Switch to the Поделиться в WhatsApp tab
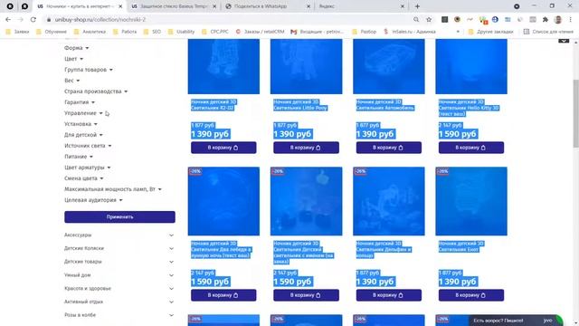This screenshot has height=326, width=579. tap(268, 6)
